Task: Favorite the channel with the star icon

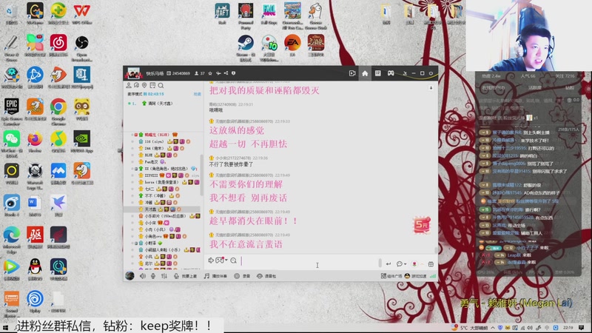Action: (210, 73)
